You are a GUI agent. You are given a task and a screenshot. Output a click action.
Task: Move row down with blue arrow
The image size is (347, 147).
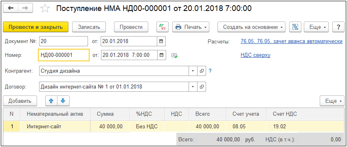[x=63, y=101]
